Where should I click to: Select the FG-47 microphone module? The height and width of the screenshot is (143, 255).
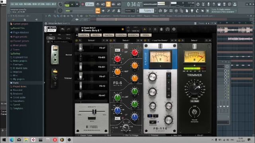[91, 48]
